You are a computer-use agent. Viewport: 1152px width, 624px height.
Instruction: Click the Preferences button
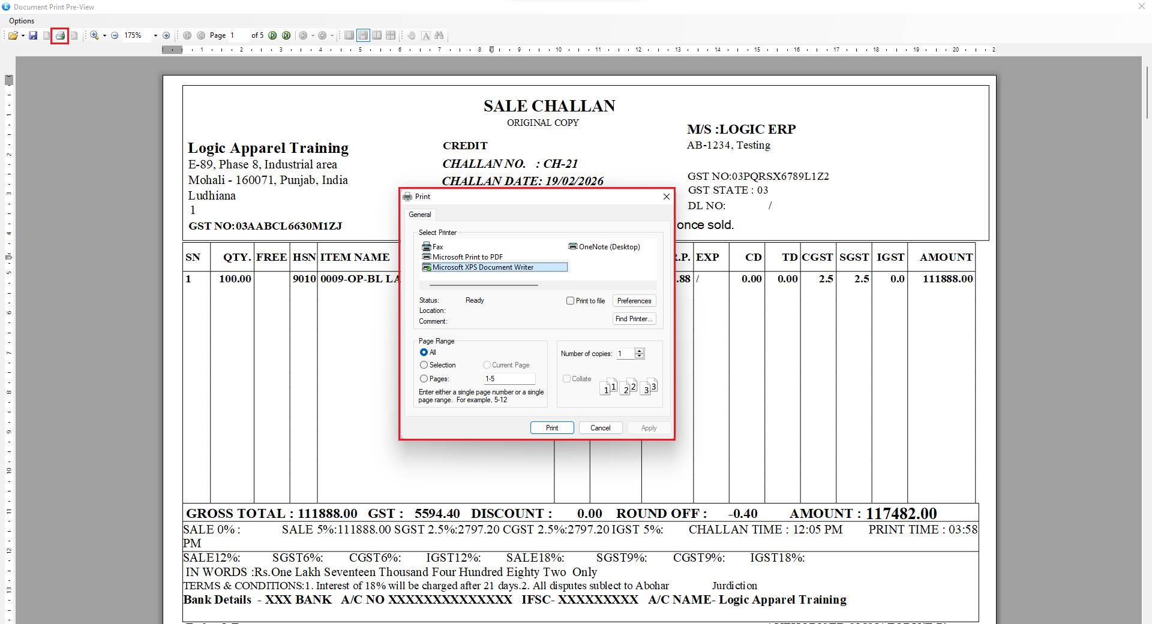pos(634,301)
